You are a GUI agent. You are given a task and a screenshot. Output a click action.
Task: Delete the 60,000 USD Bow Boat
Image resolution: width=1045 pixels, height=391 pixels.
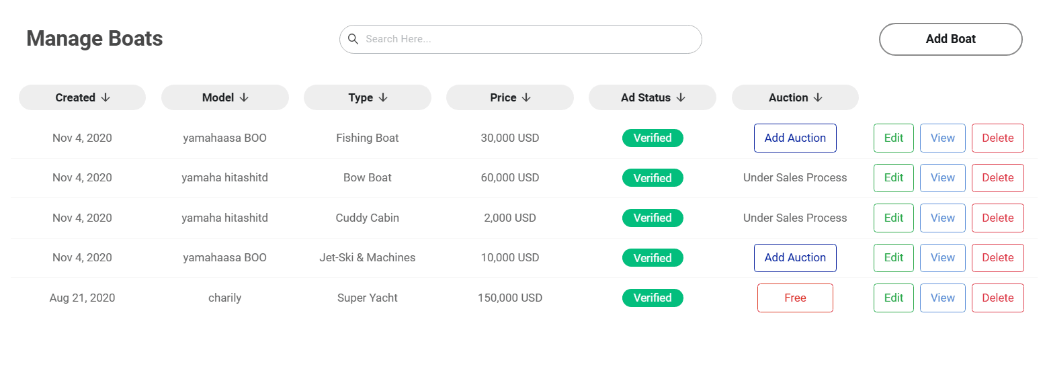pyautogui.click(x=997, y=177)
